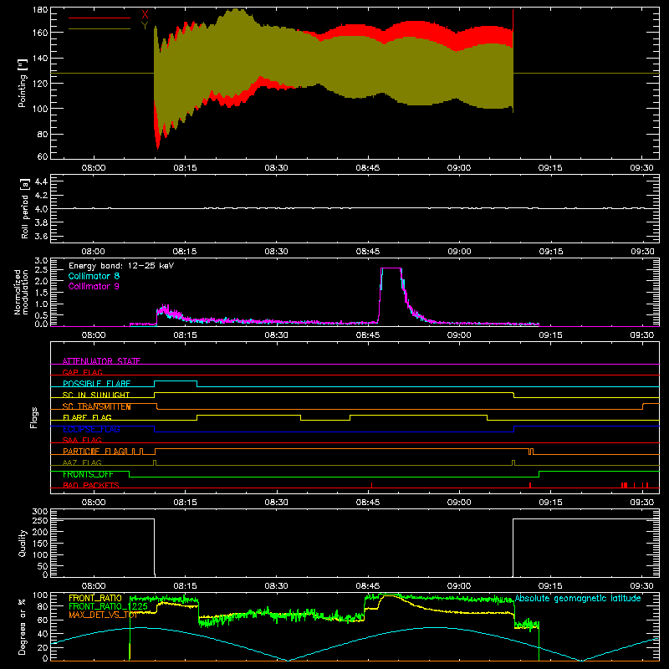Click the PARTICLE_FLAG label
The width and height of the screenshot is (669, 669).
point(94,451)
